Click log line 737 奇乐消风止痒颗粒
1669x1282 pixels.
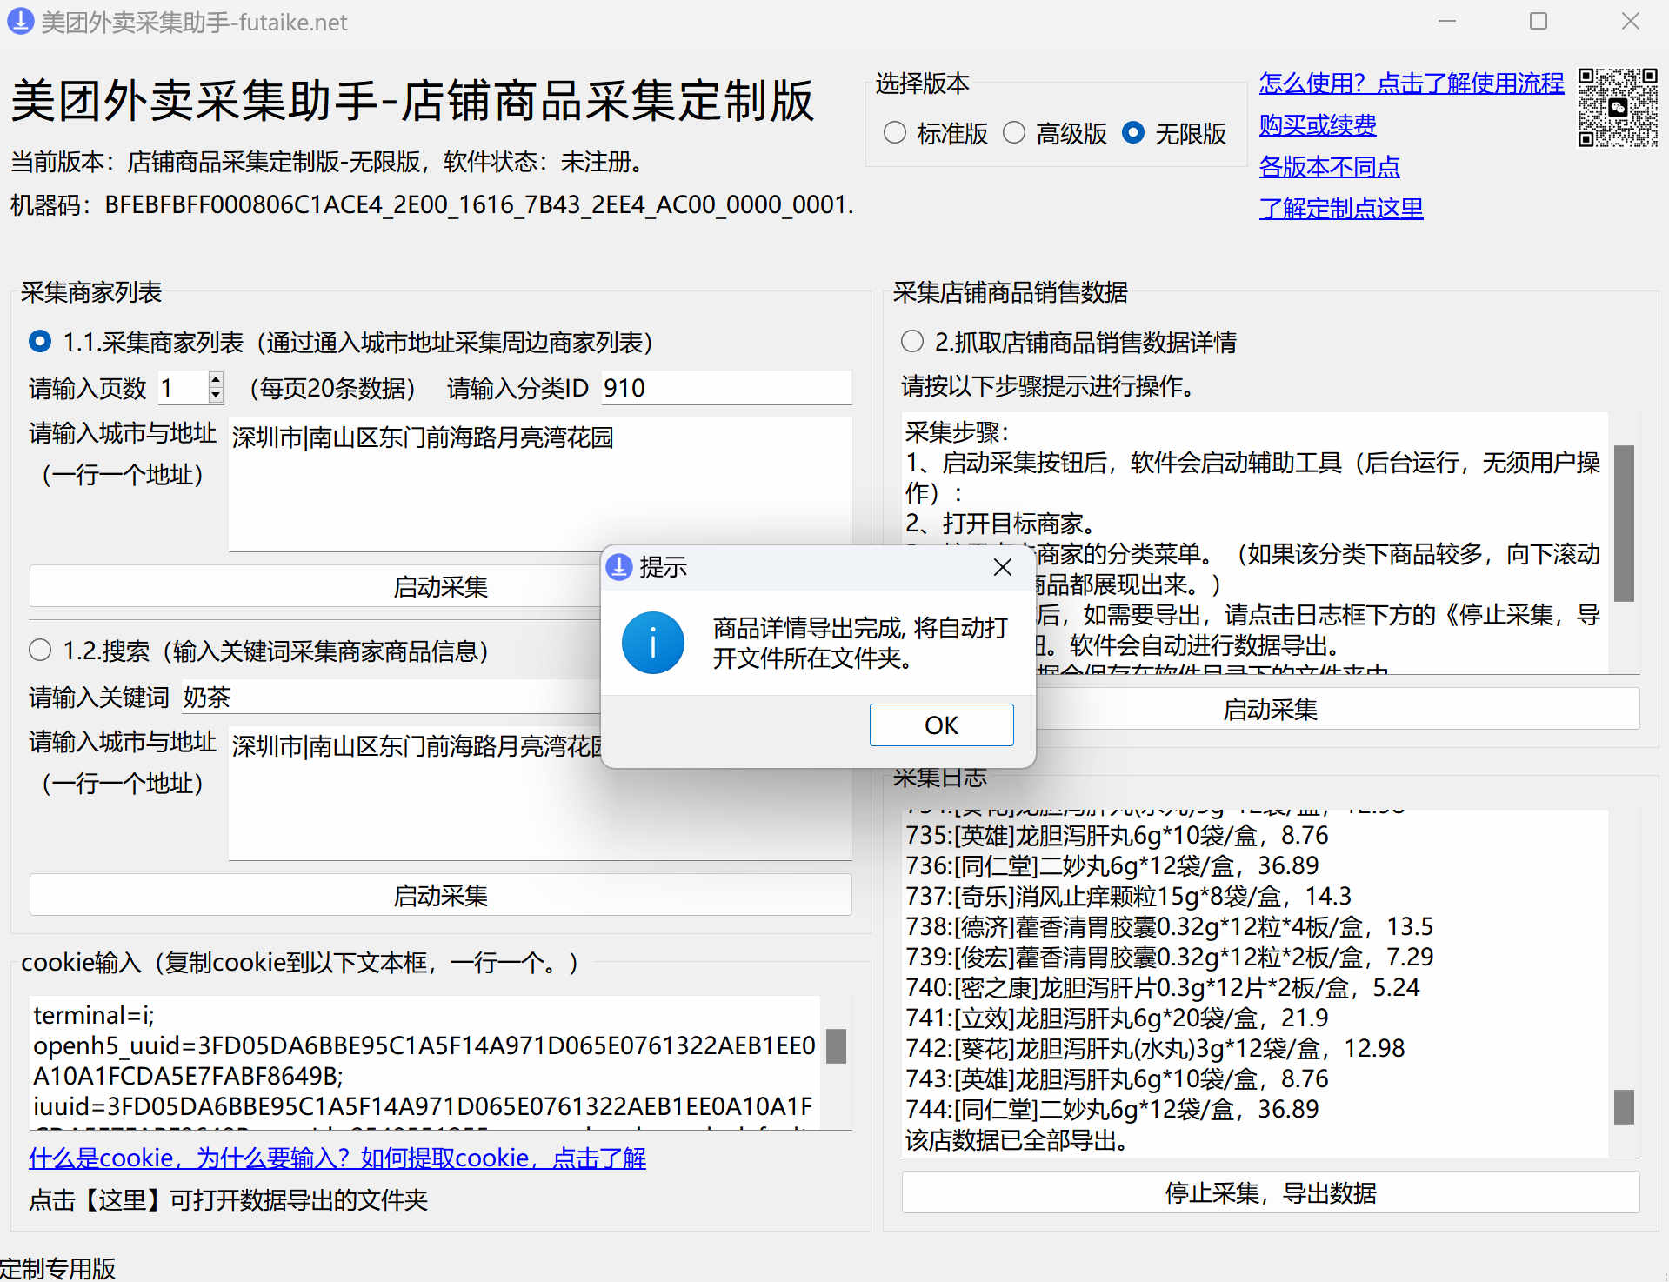(1128, 896)
